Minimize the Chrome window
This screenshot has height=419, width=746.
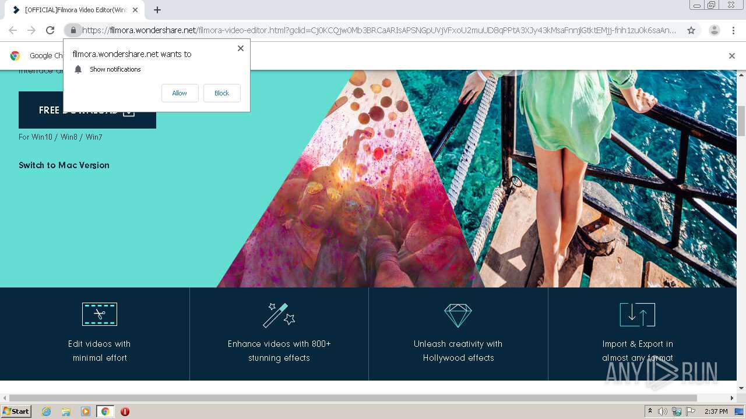[x=696, y=5]
